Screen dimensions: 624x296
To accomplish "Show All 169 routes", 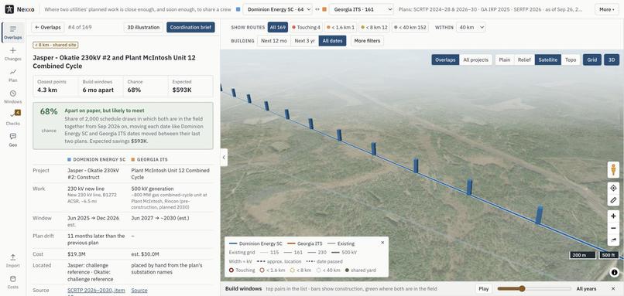I will tap(278, 27).
